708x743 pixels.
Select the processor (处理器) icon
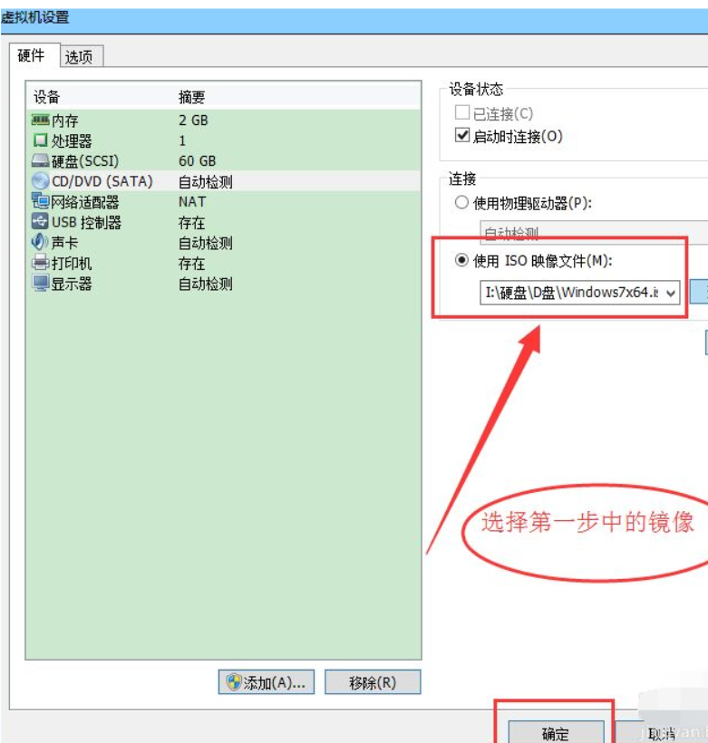[41, 140]
